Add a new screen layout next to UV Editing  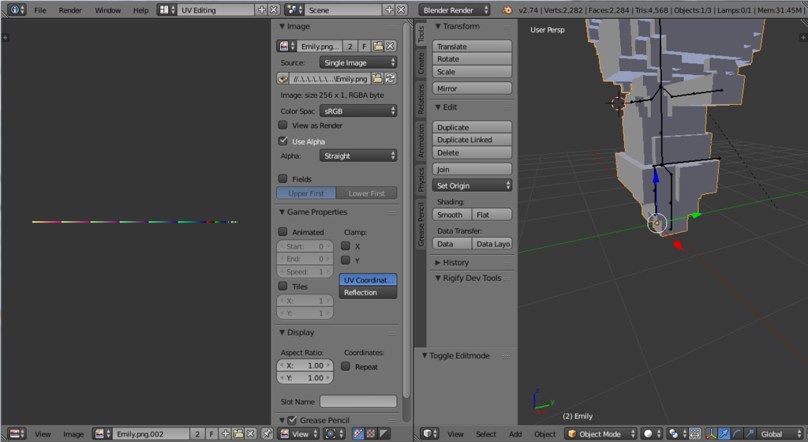point(262,9)
